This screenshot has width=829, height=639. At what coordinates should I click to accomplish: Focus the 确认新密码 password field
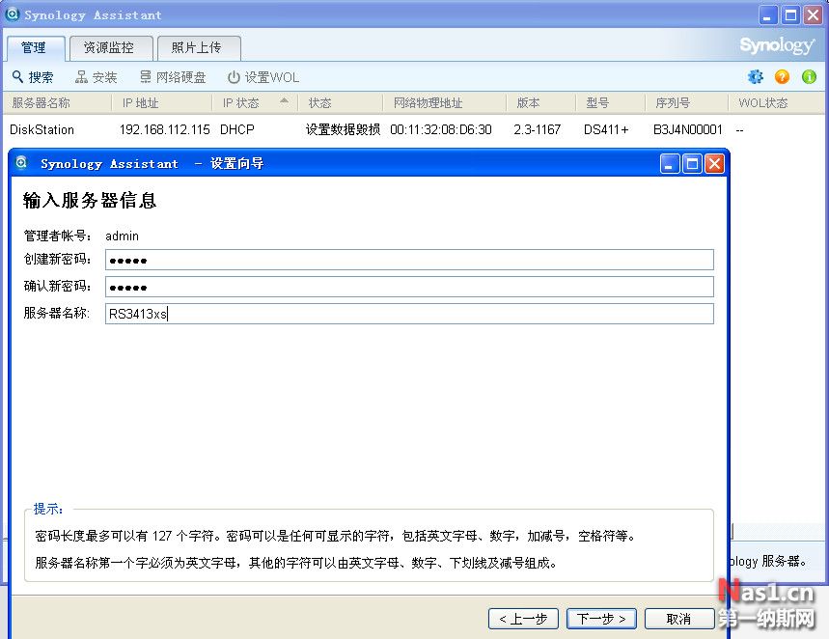pos(409,287)
